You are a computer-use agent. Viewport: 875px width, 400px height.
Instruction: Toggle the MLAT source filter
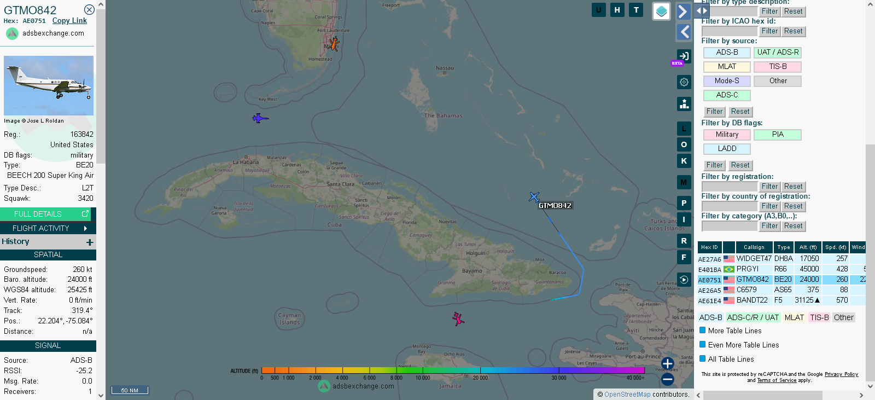pos(727,67)
